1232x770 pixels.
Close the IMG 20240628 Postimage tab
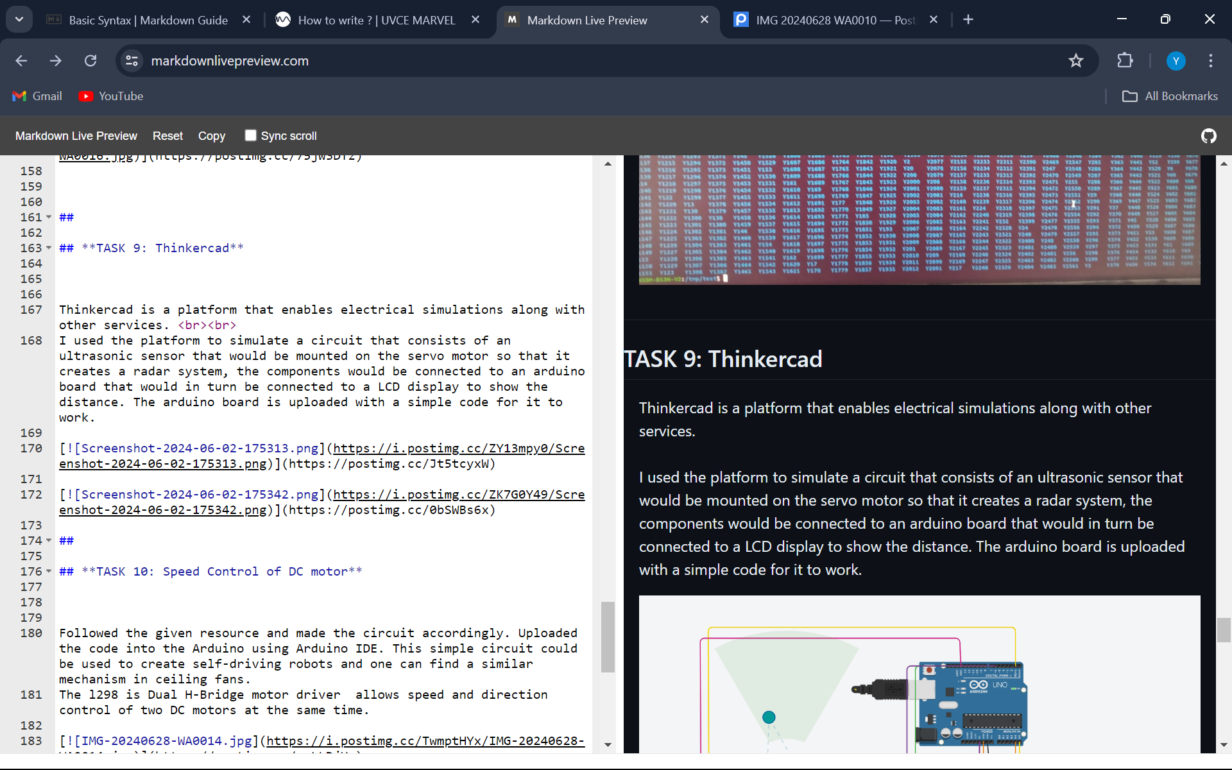pyautogui.click(x=934, y=20)
